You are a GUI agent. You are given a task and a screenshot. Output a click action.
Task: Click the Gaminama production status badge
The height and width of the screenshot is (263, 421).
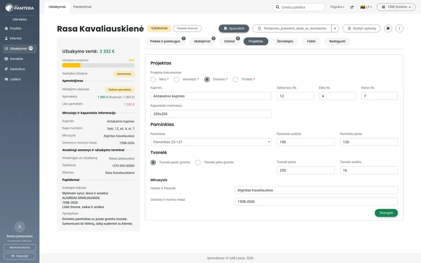coord(124,74)
